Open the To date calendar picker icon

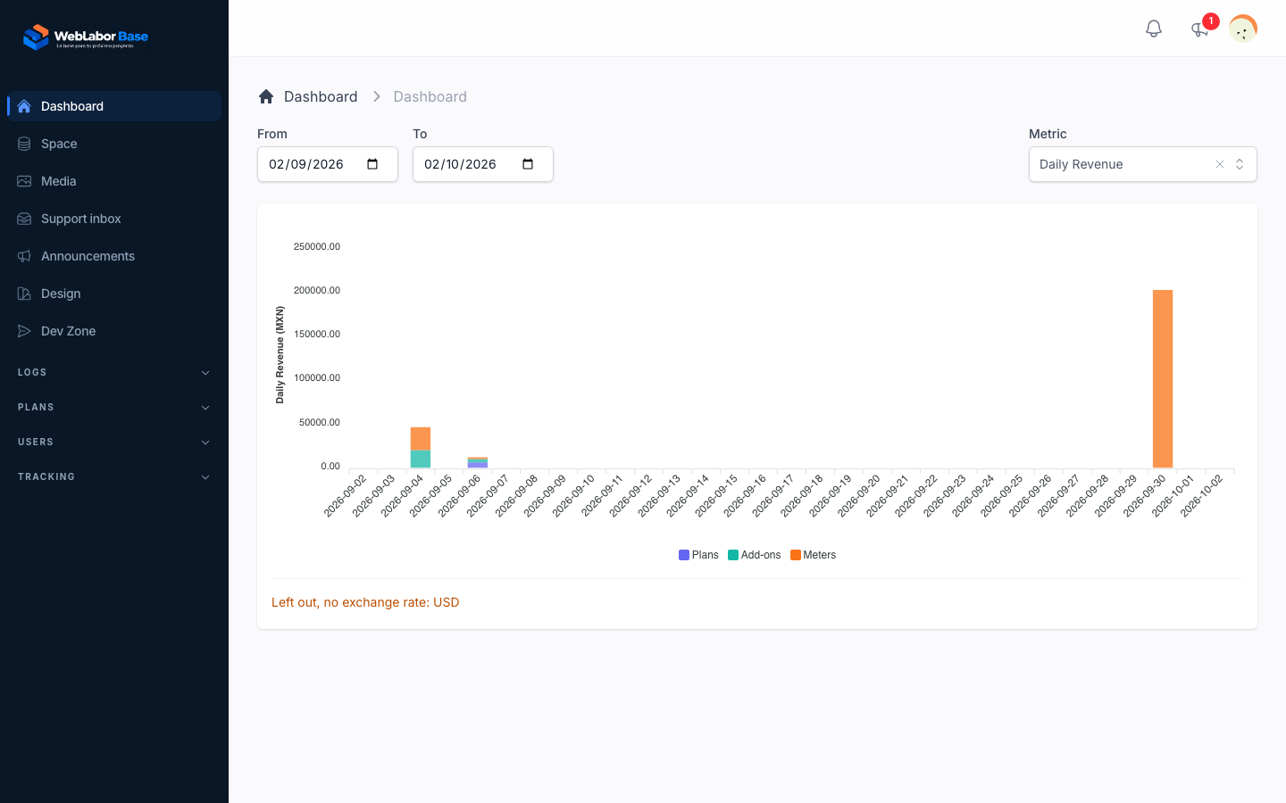528,164
